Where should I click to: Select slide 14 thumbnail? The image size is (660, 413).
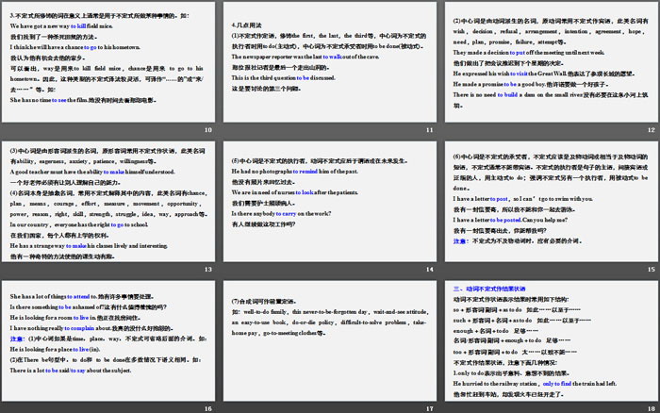click(x=330, y=201)
